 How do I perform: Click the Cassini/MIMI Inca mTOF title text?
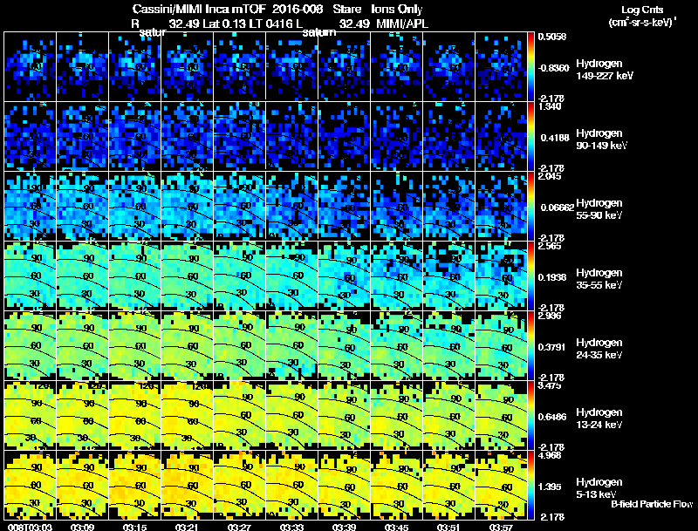(x=199, y=9)
